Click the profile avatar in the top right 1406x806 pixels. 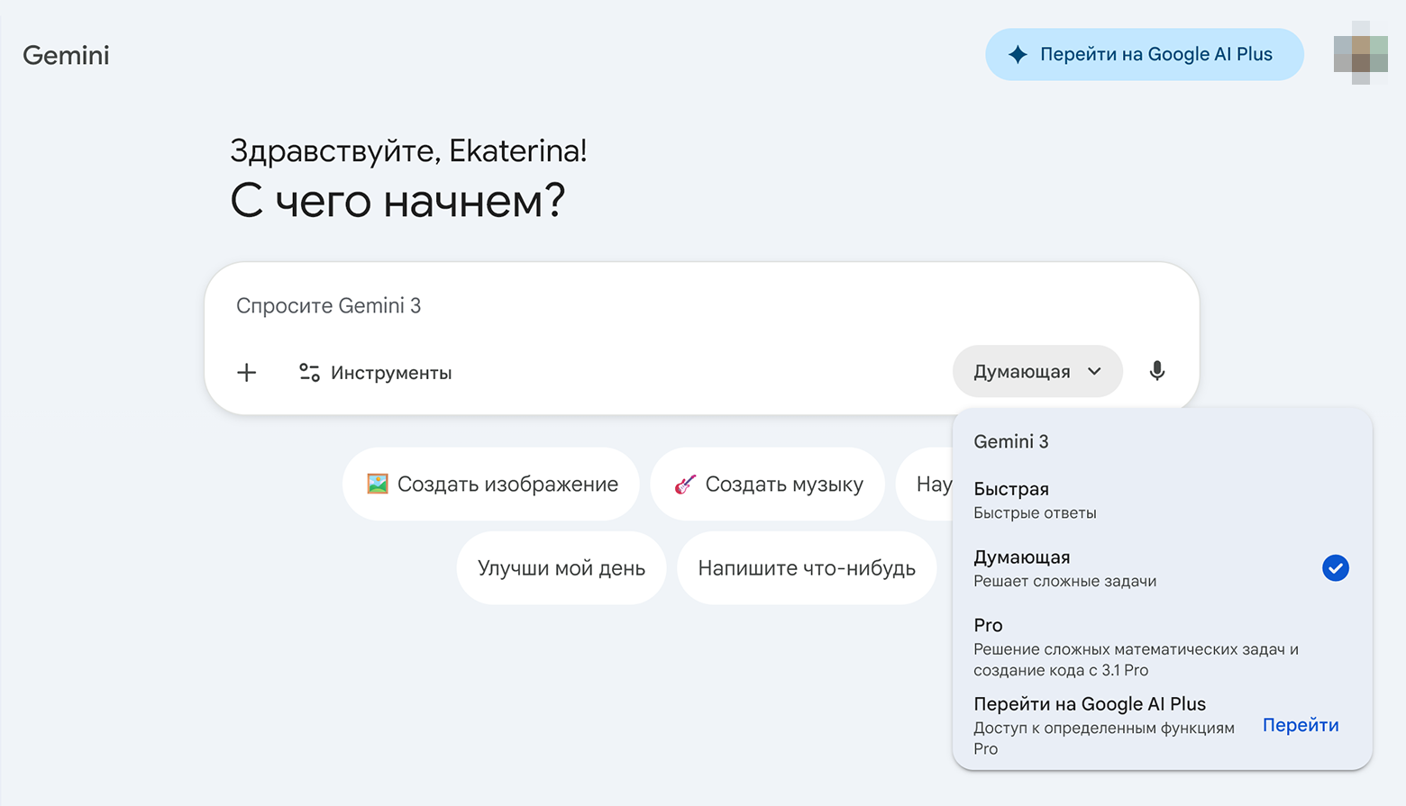click(x=1363, y=54)
